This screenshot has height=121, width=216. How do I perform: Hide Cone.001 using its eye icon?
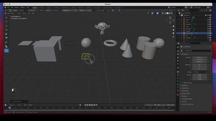pyautogui.click(x=208, y=24)
